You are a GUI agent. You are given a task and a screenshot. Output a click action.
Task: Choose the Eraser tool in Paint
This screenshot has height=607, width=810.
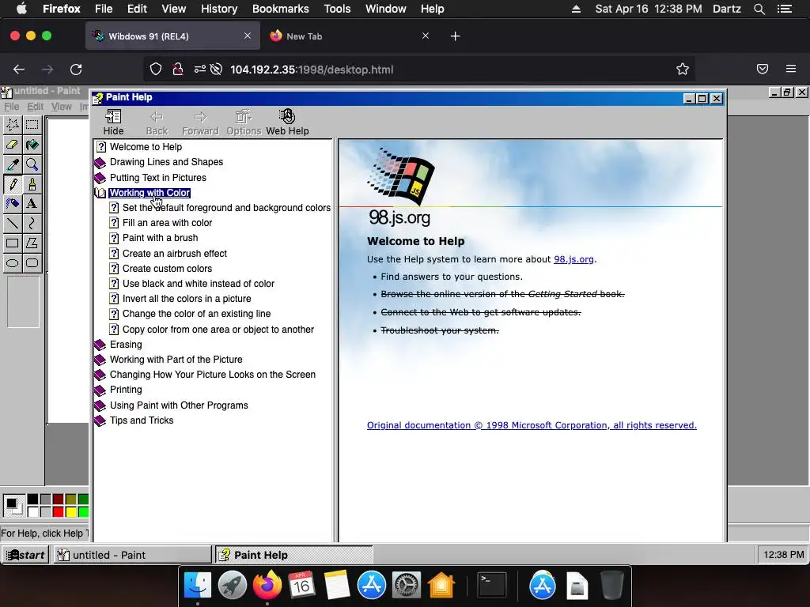pos(13,145)
